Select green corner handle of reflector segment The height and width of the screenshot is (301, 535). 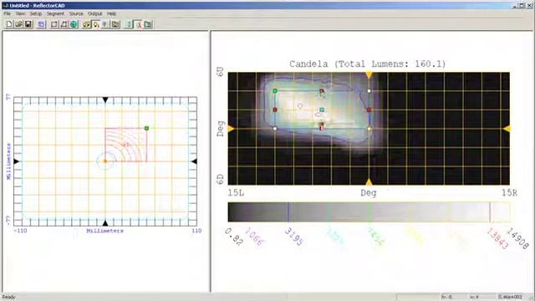coord(146,128)
